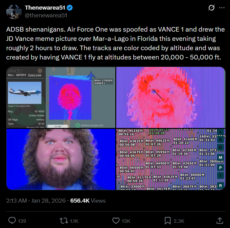Click the Thenewarea51 display name

pos(45,8)
